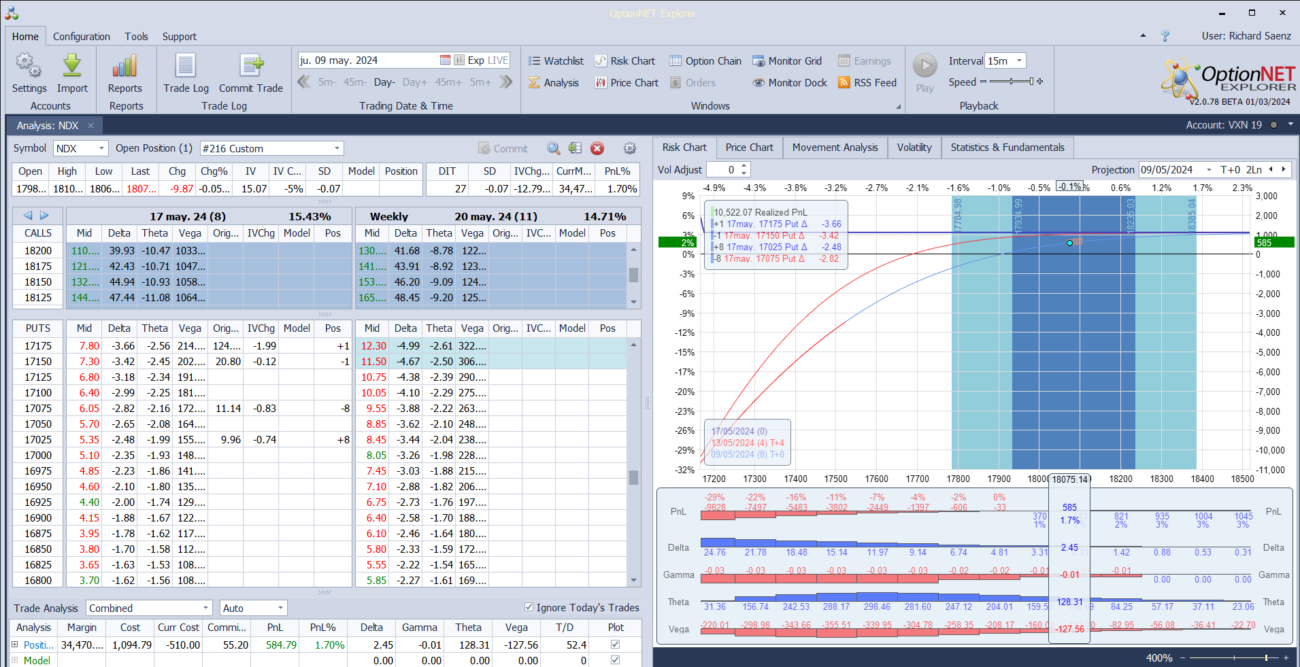The image size is (1300, 667).
Task: Click the bar-interval icon beside Exp
Action: coord(459,60)
